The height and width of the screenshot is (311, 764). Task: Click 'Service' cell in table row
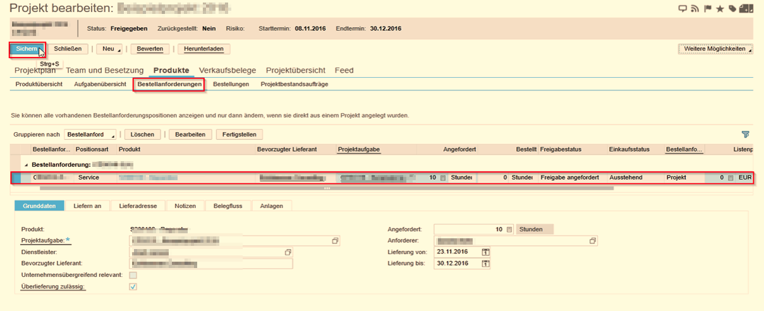pos(95,178)
